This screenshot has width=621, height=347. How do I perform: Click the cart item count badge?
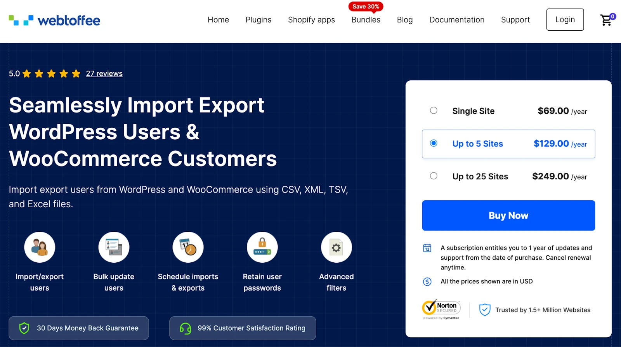(612, 16)
